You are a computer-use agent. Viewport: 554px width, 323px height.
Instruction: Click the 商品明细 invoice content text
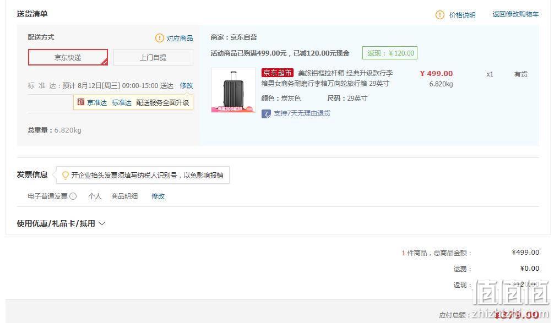(124, 196)
